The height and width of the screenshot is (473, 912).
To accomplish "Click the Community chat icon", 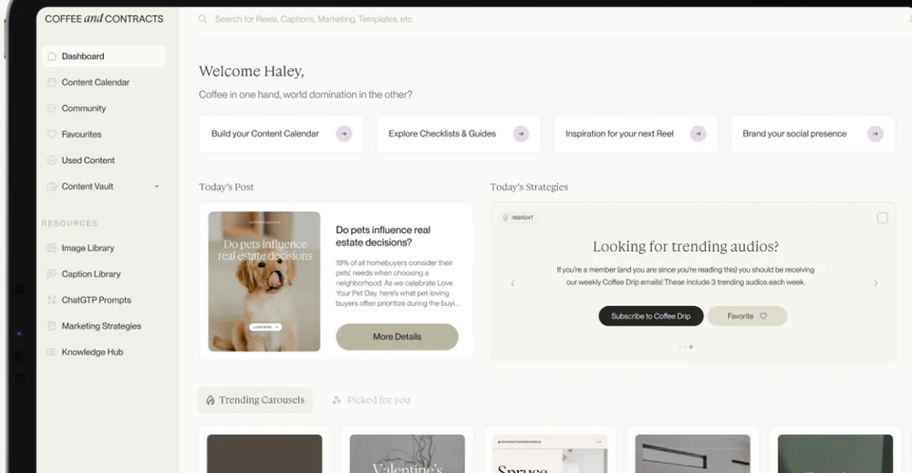I will tap(52, 108).
